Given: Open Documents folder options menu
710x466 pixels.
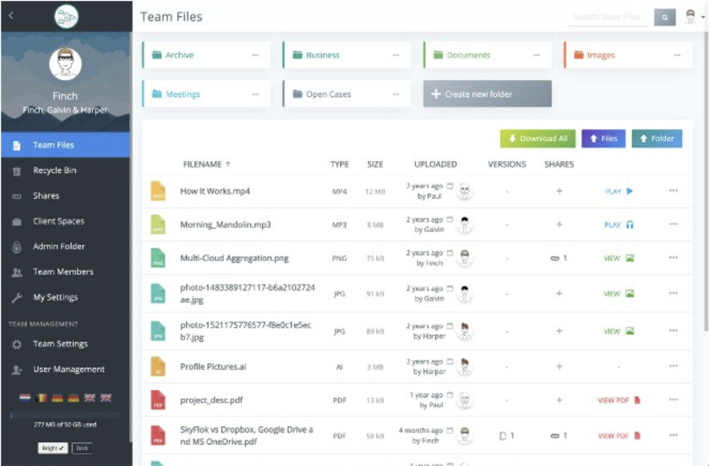Looking at the screenshot, I should [537, 55].
